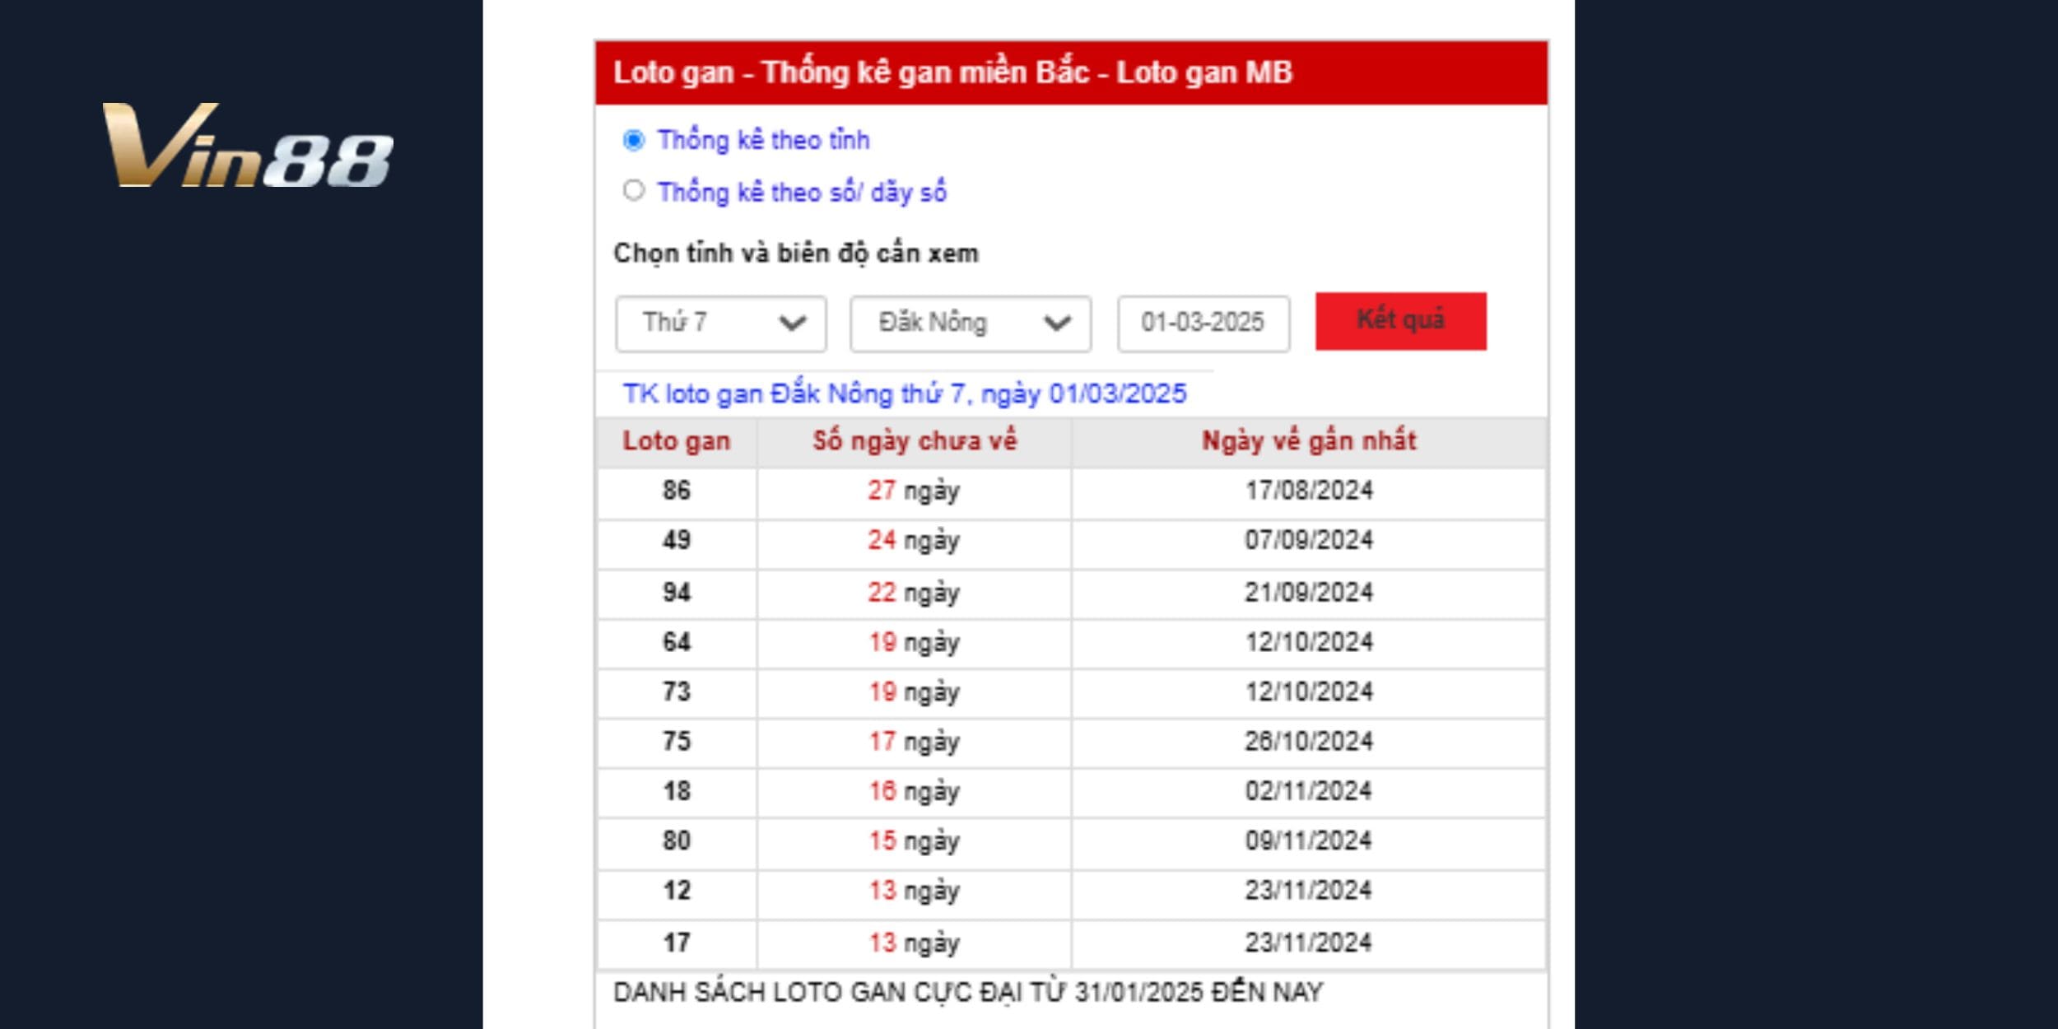Click the '16 ngày' cell
2058x1029 pixels.
click(x=915, y=792)
